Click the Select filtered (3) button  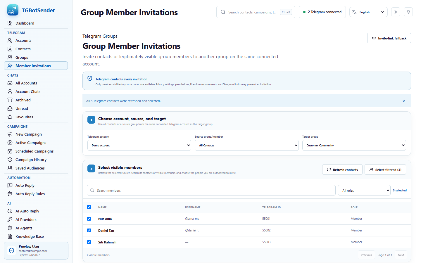[385, 169]
